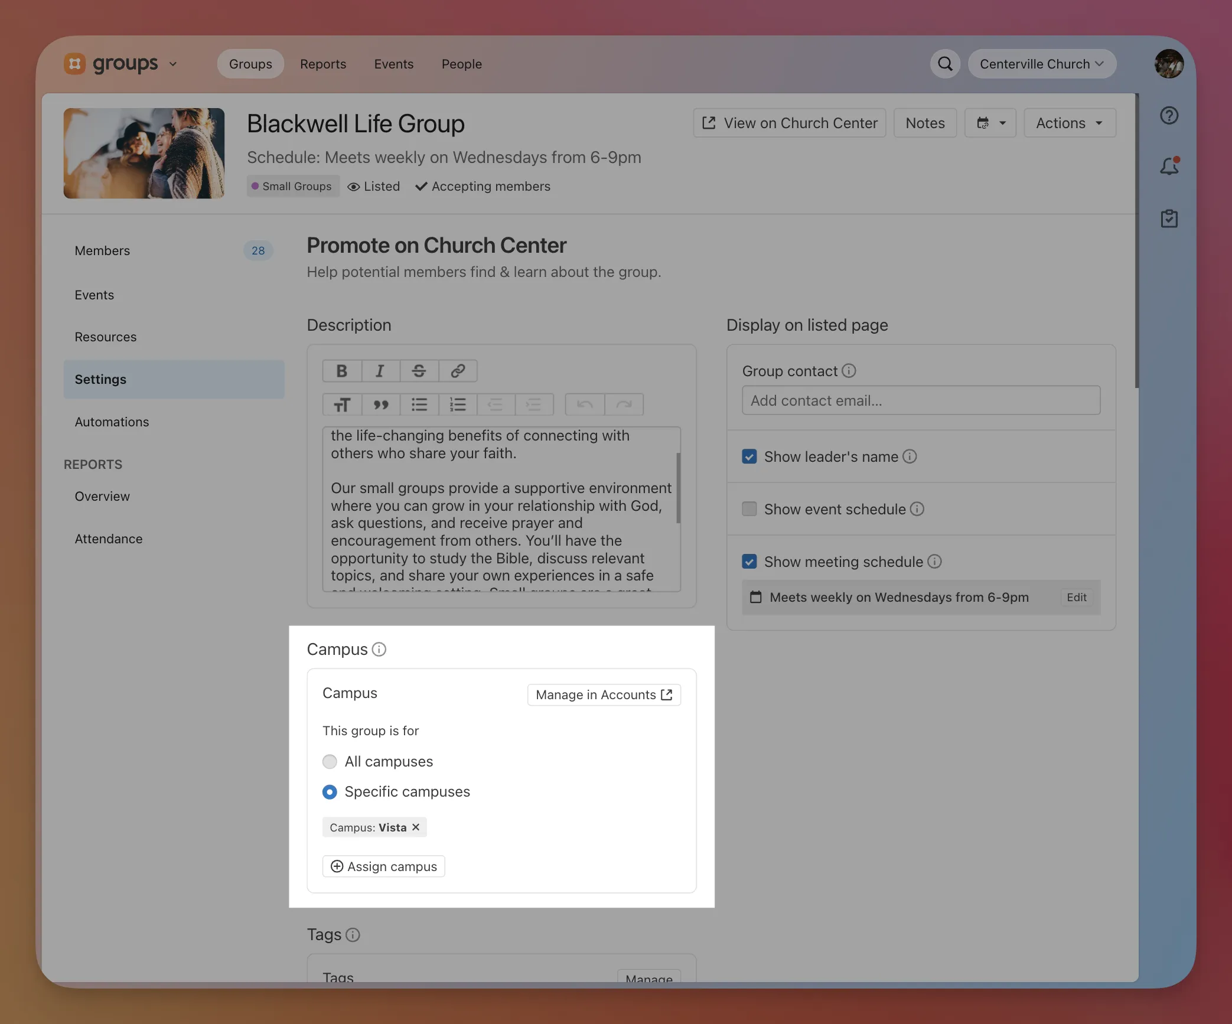The height and width of the screenshot is (1024, 1232).
Task: Open Manage in Accounts link
Action: pos(604,694)
